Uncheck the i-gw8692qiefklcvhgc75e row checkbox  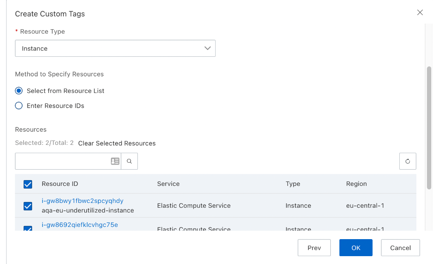click(28, 228)
